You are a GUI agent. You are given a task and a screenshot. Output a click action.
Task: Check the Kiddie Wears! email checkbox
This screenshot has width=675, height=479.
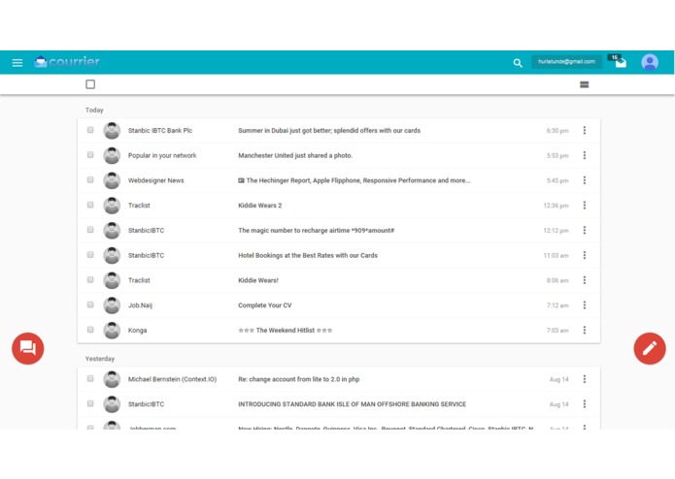coord(90,279)
